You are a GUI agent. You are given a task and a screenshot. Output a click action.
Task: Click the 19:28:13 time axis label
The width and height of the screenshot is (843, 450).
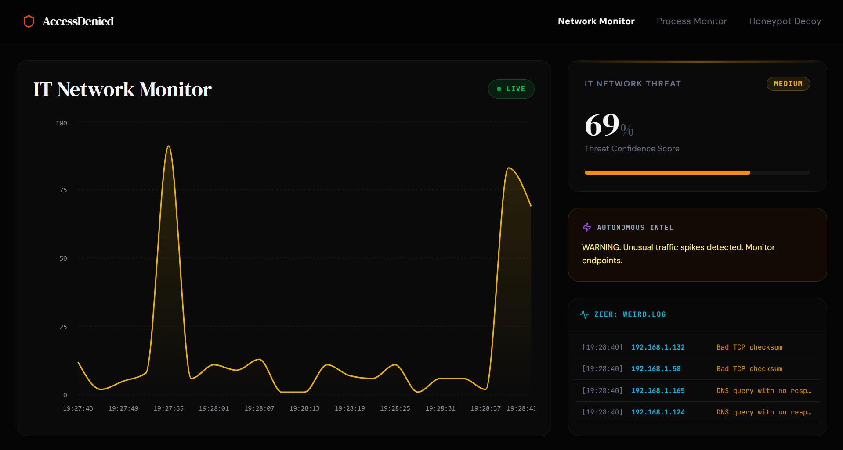coord(304,408)
